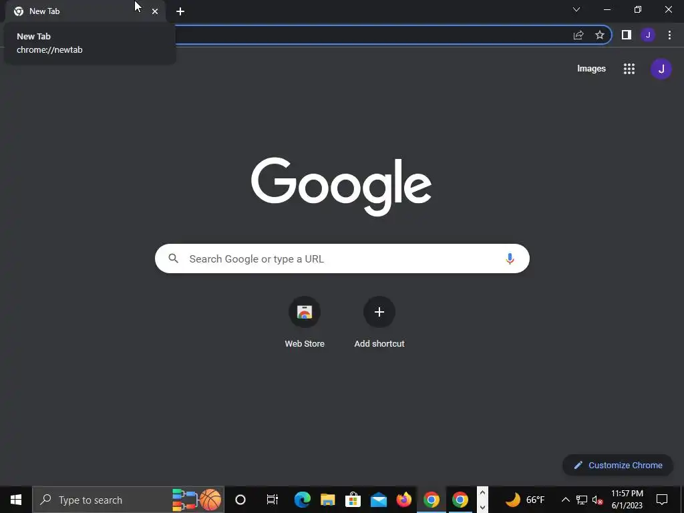
Task: Close the New Tab tab
Action: tap(155, 11)
